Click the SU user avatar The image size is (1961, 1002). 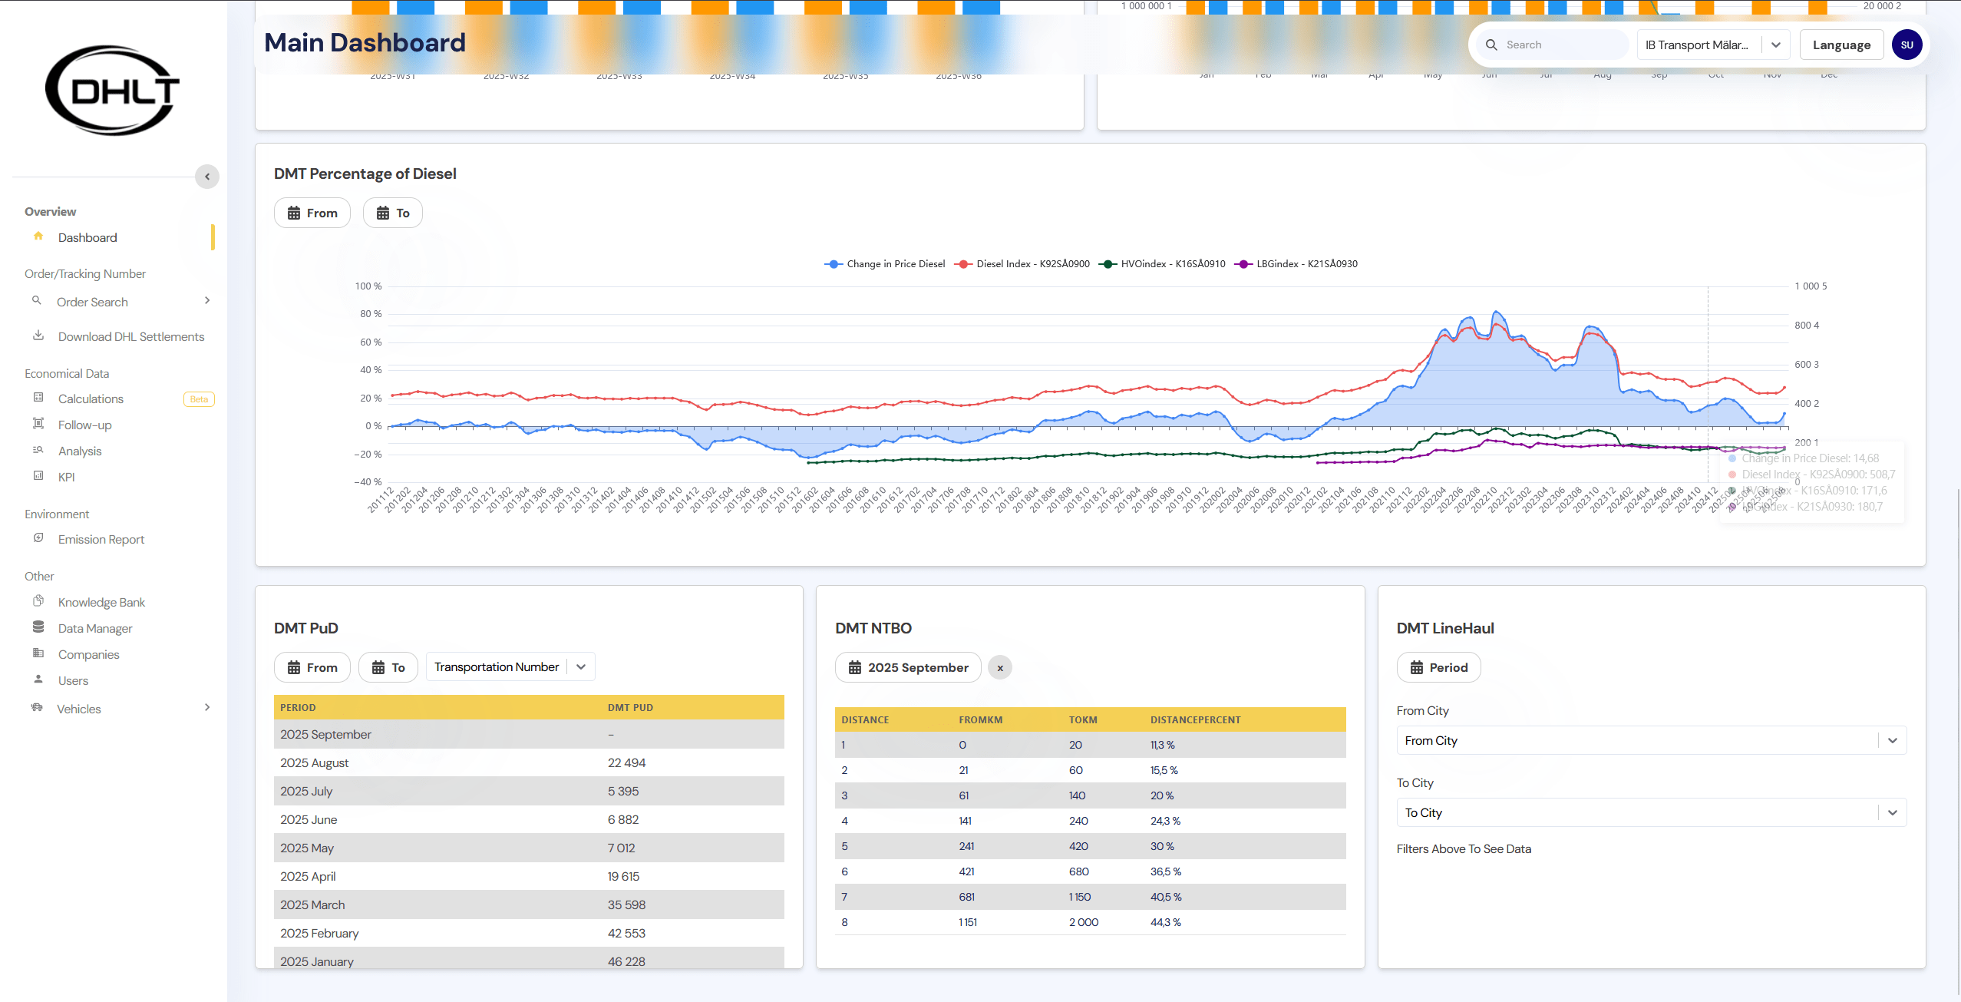click(1907, 45)
